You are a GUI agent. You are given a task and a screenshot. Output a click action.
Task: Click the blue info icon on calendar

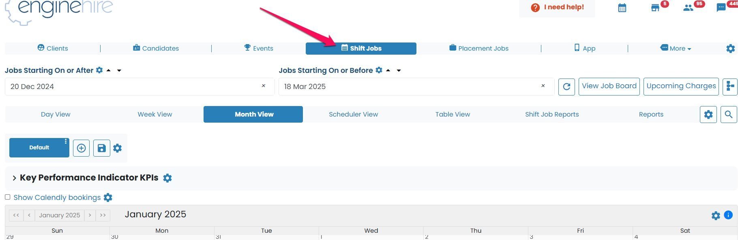tap(728, 215)
